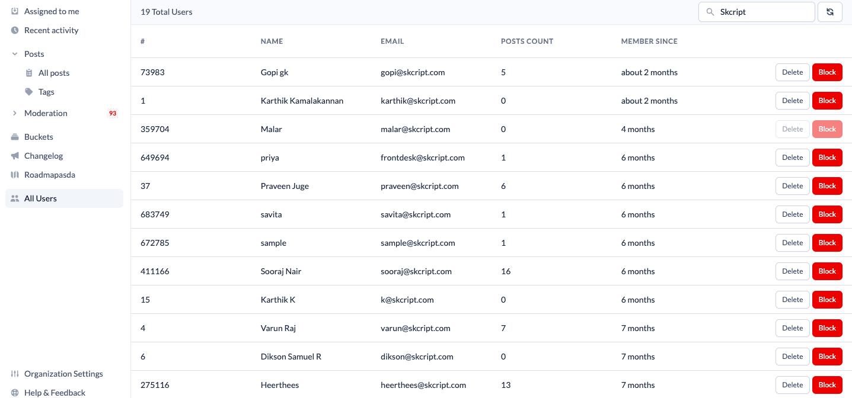852x398 pixels.
Task: Click the NAME column header
Action: [x=272, y=41]
